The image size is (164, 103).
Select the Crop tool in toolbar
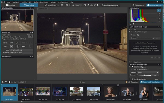[x=85, y=5]
